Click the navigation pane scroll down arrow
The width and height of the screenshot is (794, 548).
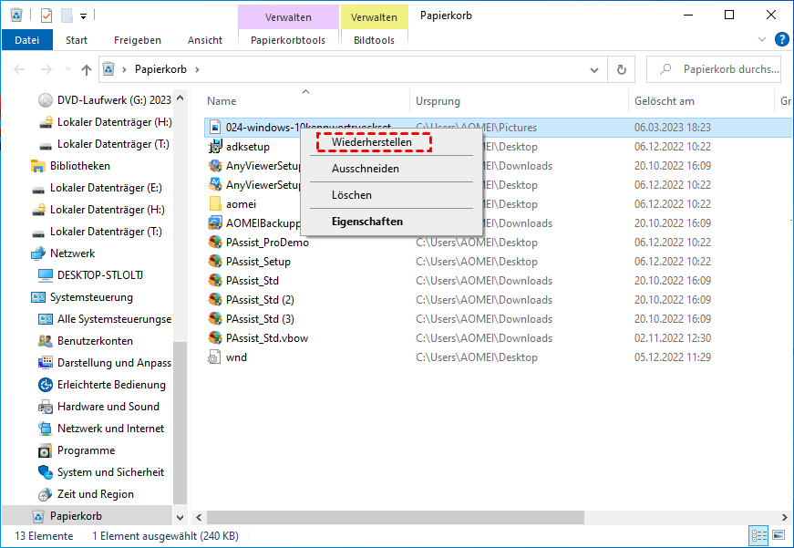click(180, 518)
